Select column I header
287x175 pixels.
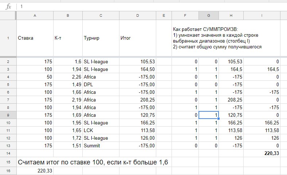(x=262, y=16)
